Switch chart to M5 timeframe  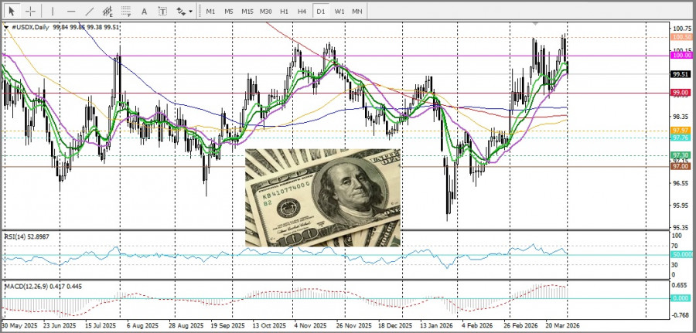coord(229,11)
